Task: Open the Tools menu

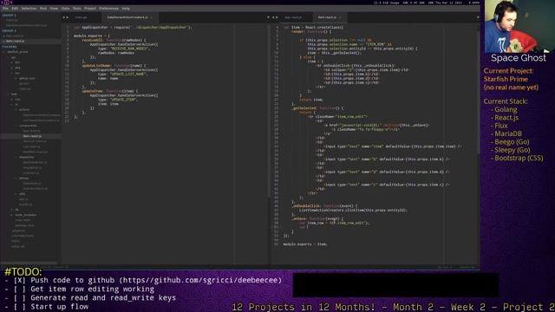Action: 77,8
